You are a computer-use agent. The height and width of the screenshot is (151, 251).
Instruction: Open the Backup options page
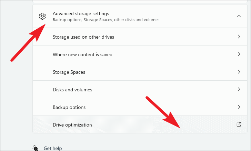140,107
